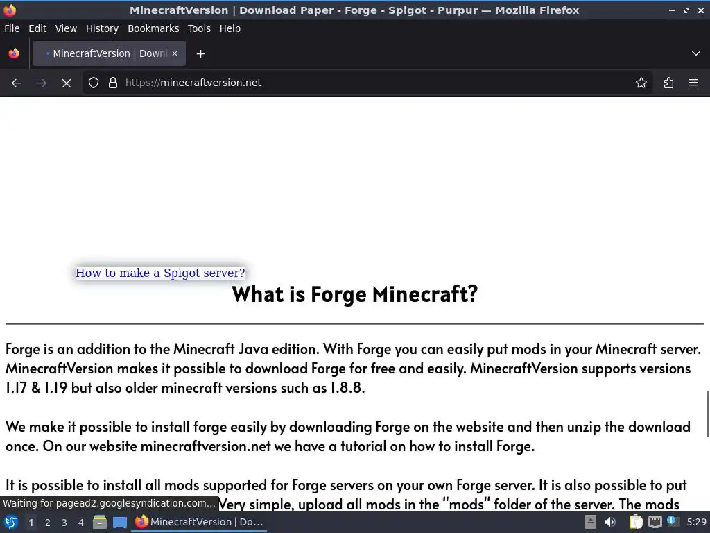Screen dimensions: 710x533
Task: Close the MinecraftVersion tab
Action: pyautogui.click(x=175, y=53)
